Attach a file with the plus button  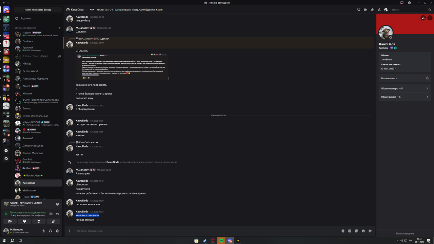[x=70, y=231]
